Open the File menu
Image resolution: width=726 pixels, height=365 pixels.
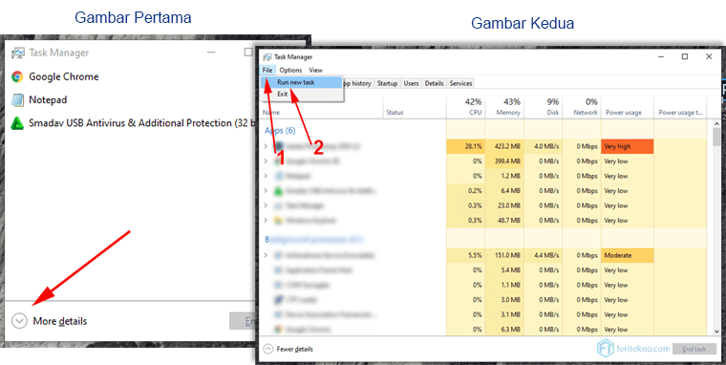click(x=267, y=70)
